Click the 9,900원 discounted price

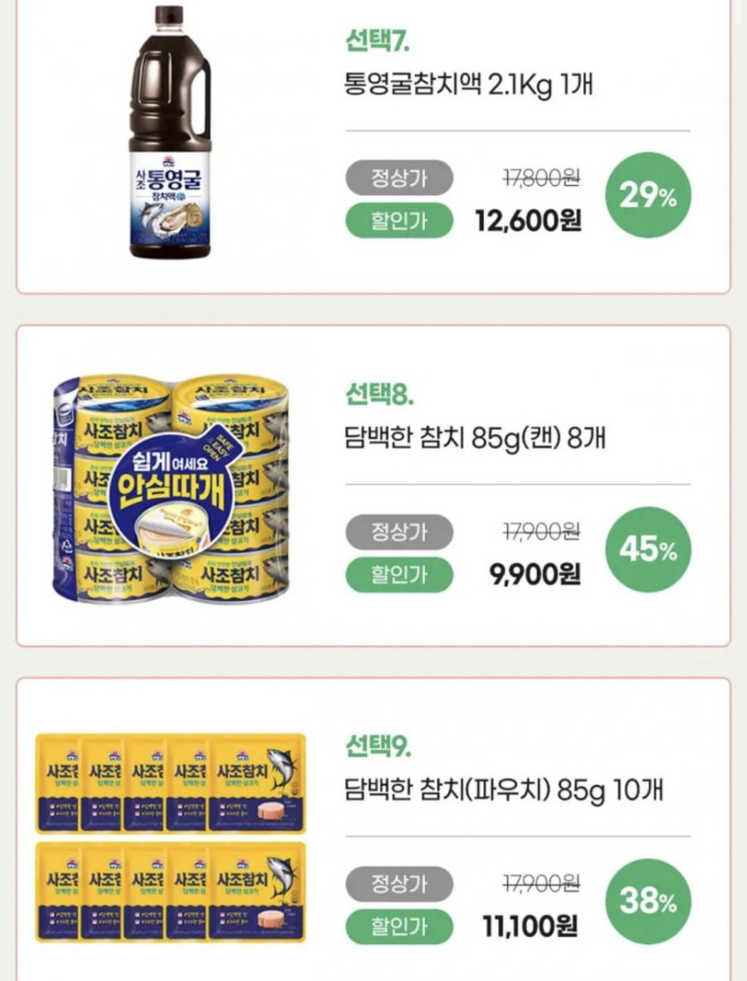535,574
